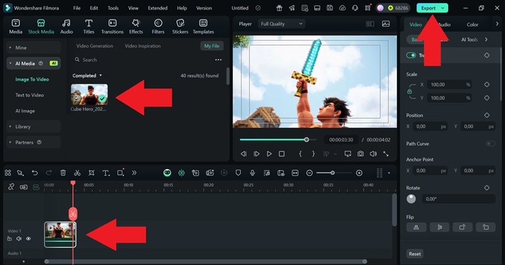Click flip horizontal button
The height and width of the screenshot is (265, 505).
416,227
